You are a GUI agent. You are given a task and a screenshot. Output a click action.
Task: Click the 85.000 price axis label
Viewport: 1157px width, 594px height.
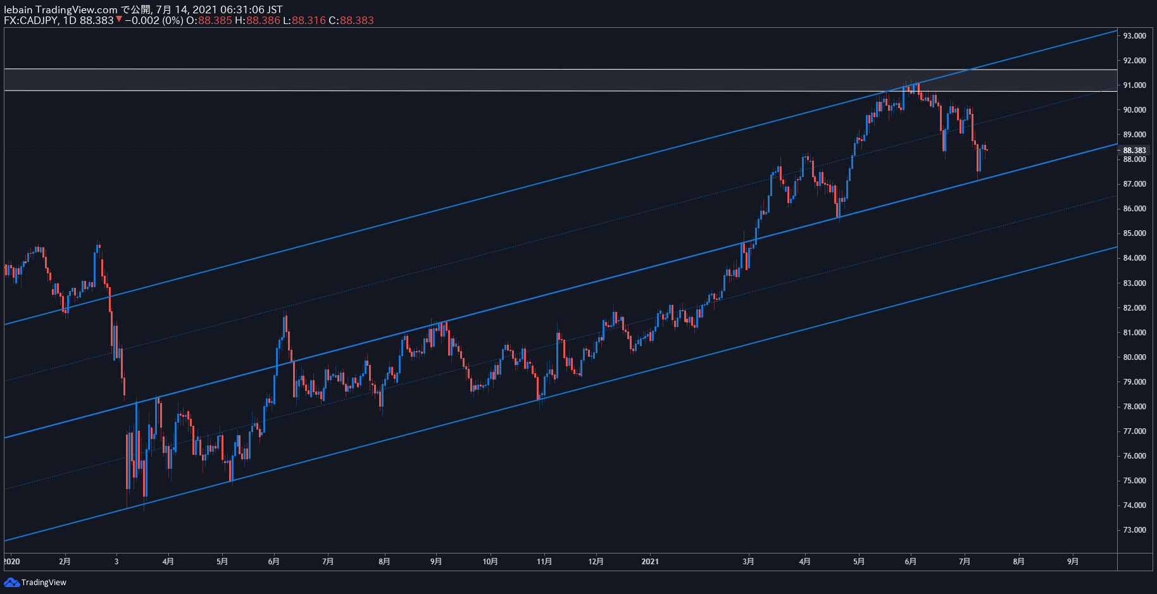pyautogui.click(x=1134, y=233)
